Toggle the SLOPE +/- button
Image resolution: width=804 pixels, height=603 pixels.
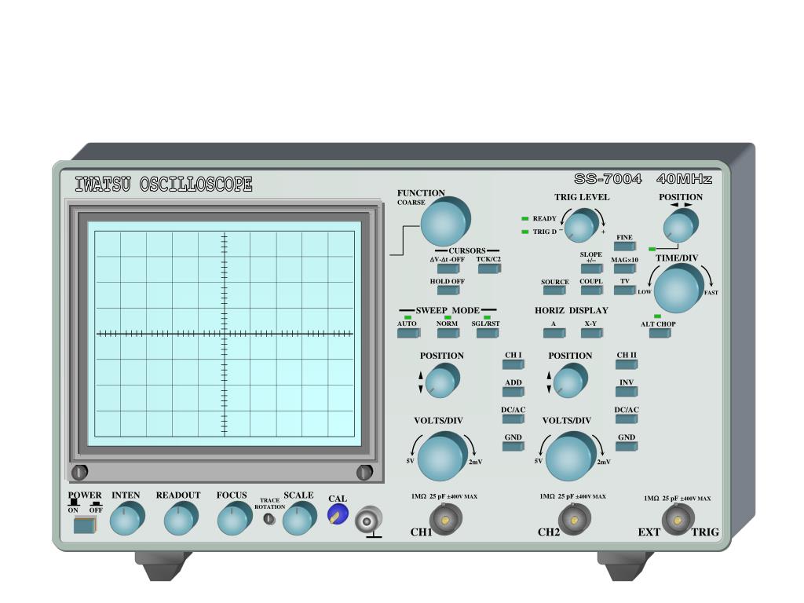pyautogui.click(x=592, y=269)
